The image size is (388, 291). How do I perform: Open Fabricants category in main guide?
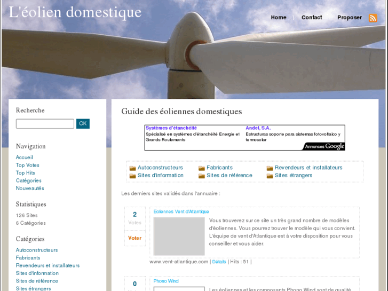point(219,168)
